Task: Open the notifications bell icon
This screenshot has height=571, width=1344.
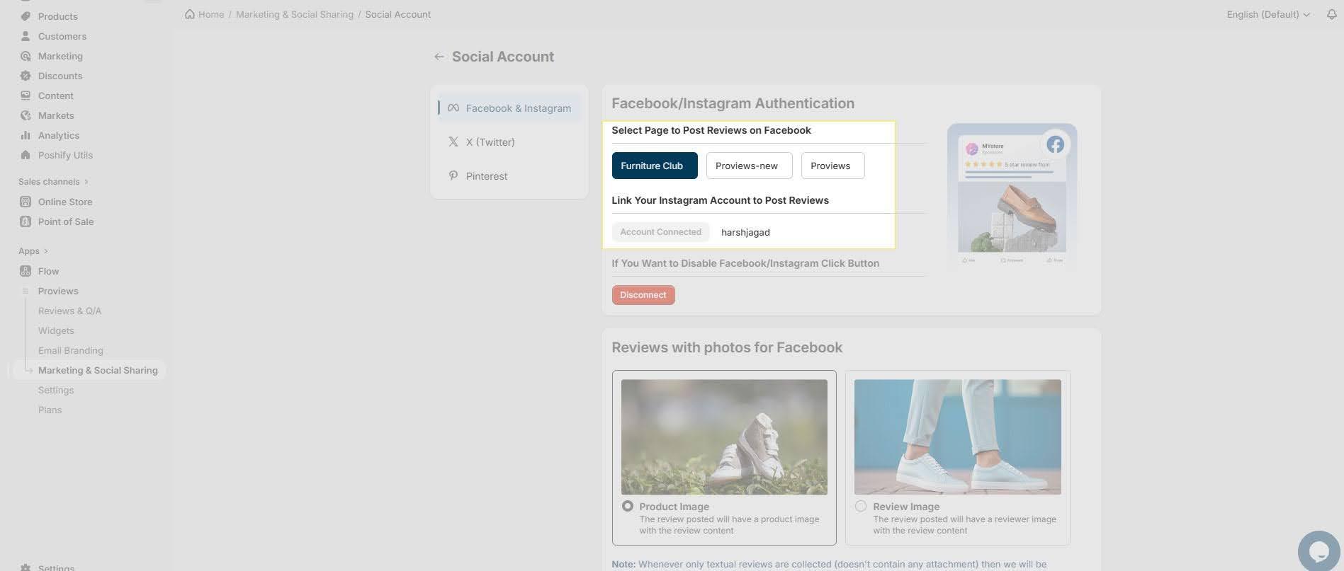Action: (x=1331, y=14)
